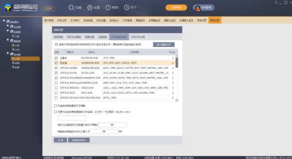Toggle the EXCEL.EXE row checkbox
The height and width of the screenshot is (159, 292).
point(56,73)
